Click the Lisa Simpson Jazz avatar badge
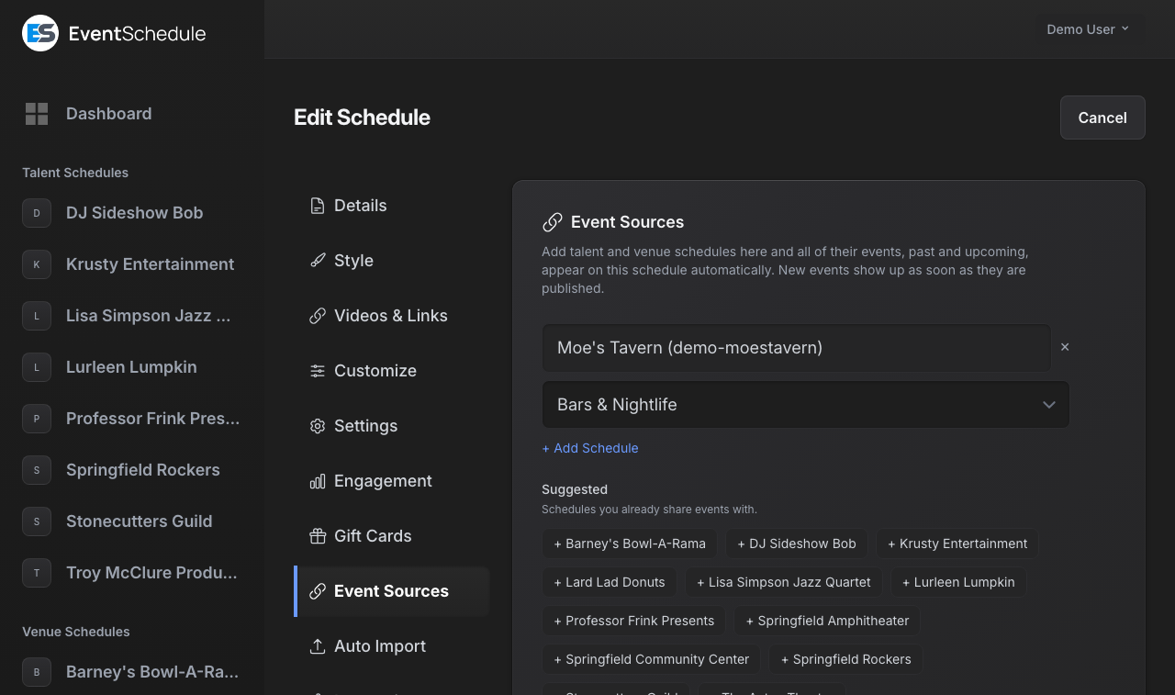 [37, 316]
